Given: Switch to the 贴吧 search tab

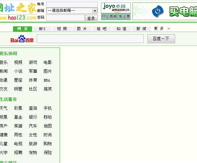Looking at the screenshot, I should [x=102, y=29].
